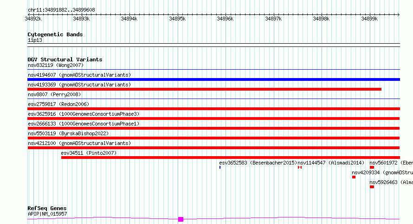
Task: Click the red esv2759817 variant bar
Action: [213, 109]
